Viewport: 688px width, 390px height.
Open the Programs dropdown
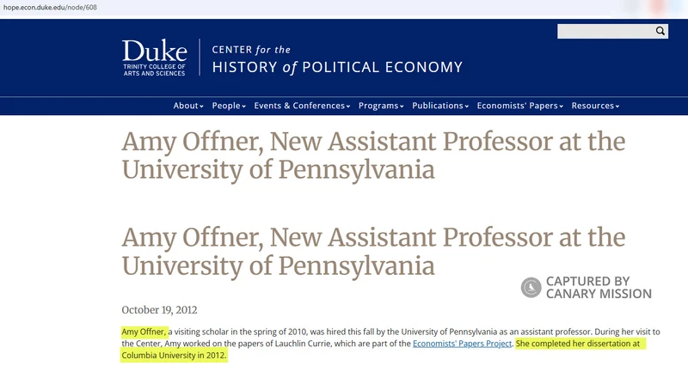coord(381,106)
